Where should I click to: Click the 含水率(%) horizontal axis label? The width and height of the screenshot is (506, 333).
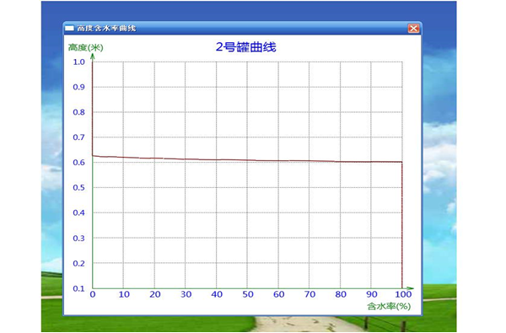389,306
